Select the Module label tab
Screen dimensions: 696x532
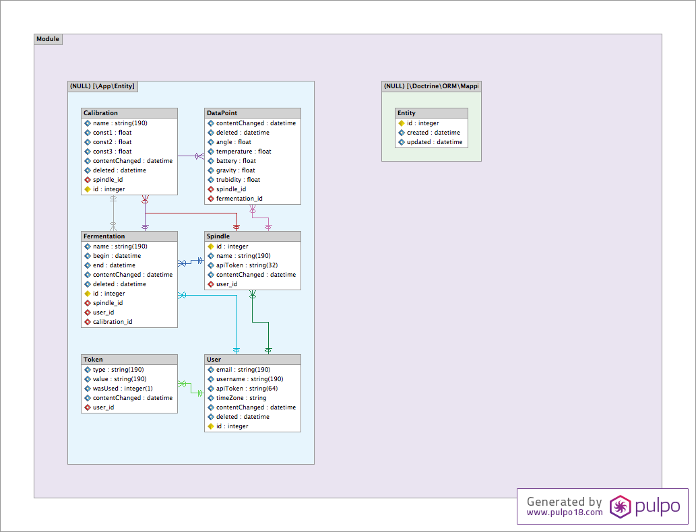pos(48,39)
